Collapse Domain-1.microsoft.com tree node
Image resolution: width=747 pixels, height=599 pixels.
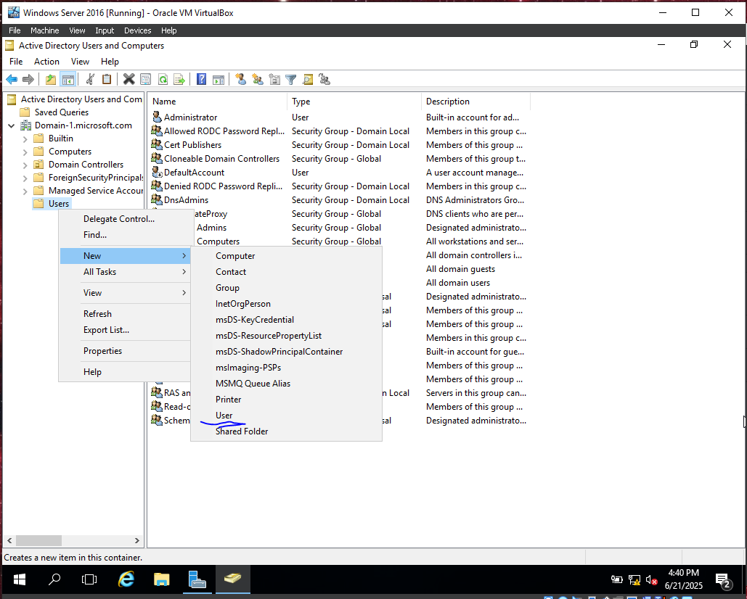point(12,125)
